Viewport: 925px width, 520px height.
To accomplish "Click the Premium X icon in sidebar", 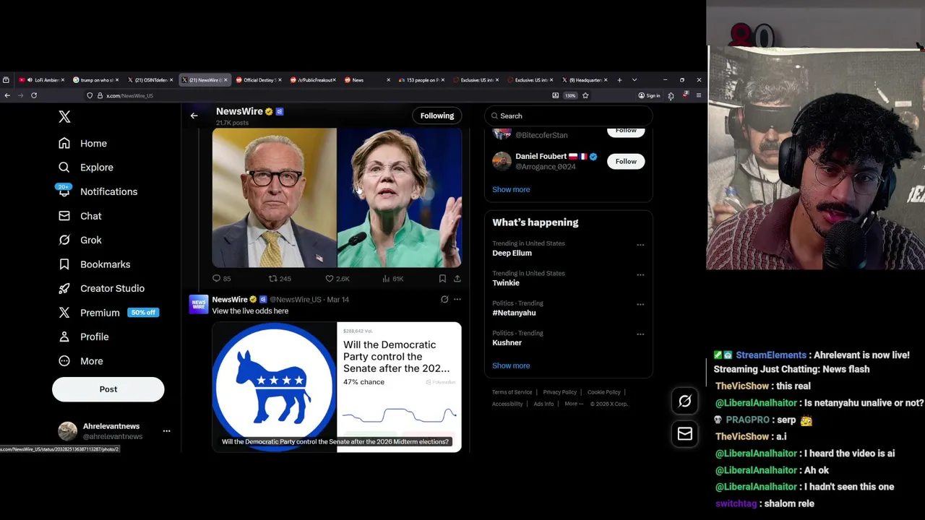I will (x=64, y=313).
